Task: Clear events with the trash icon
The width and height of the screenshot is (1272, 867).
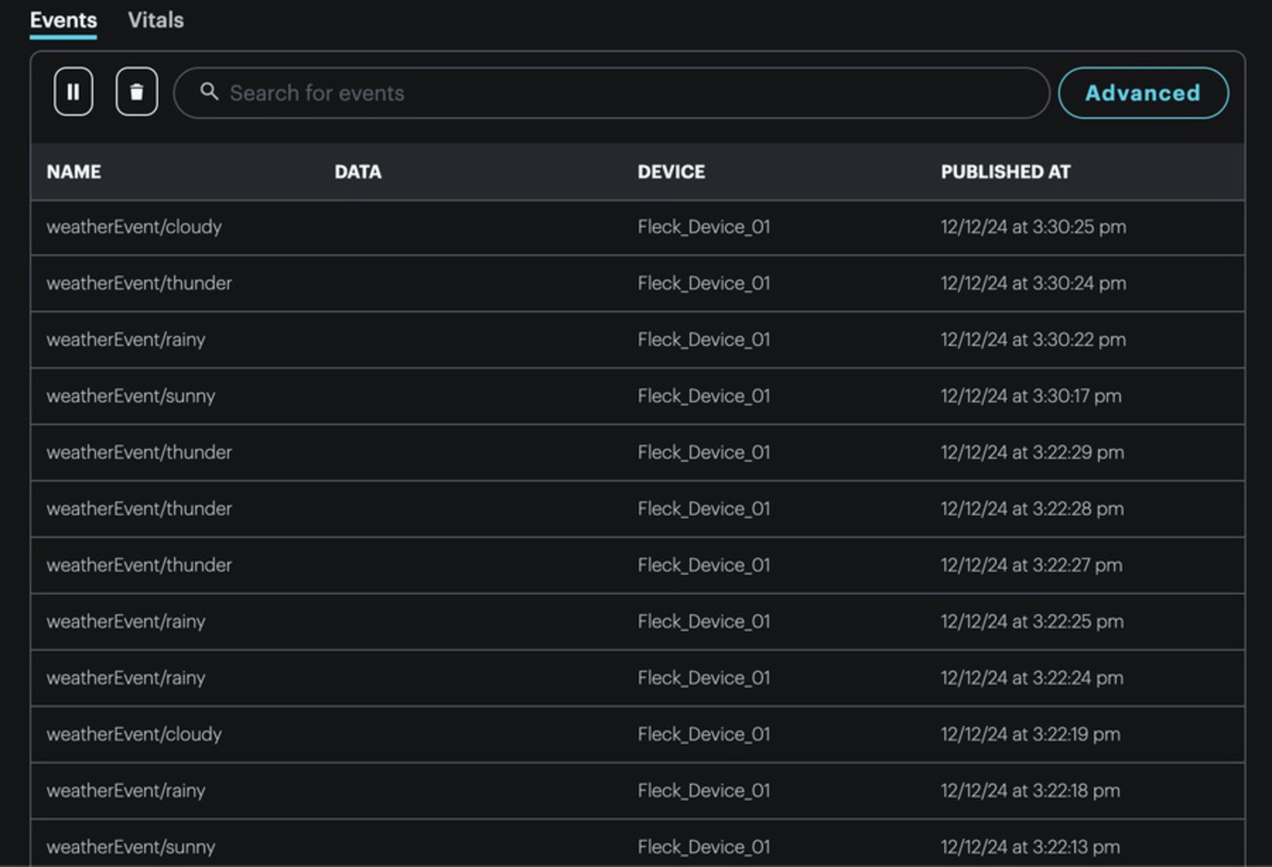Action: [136, 92]
